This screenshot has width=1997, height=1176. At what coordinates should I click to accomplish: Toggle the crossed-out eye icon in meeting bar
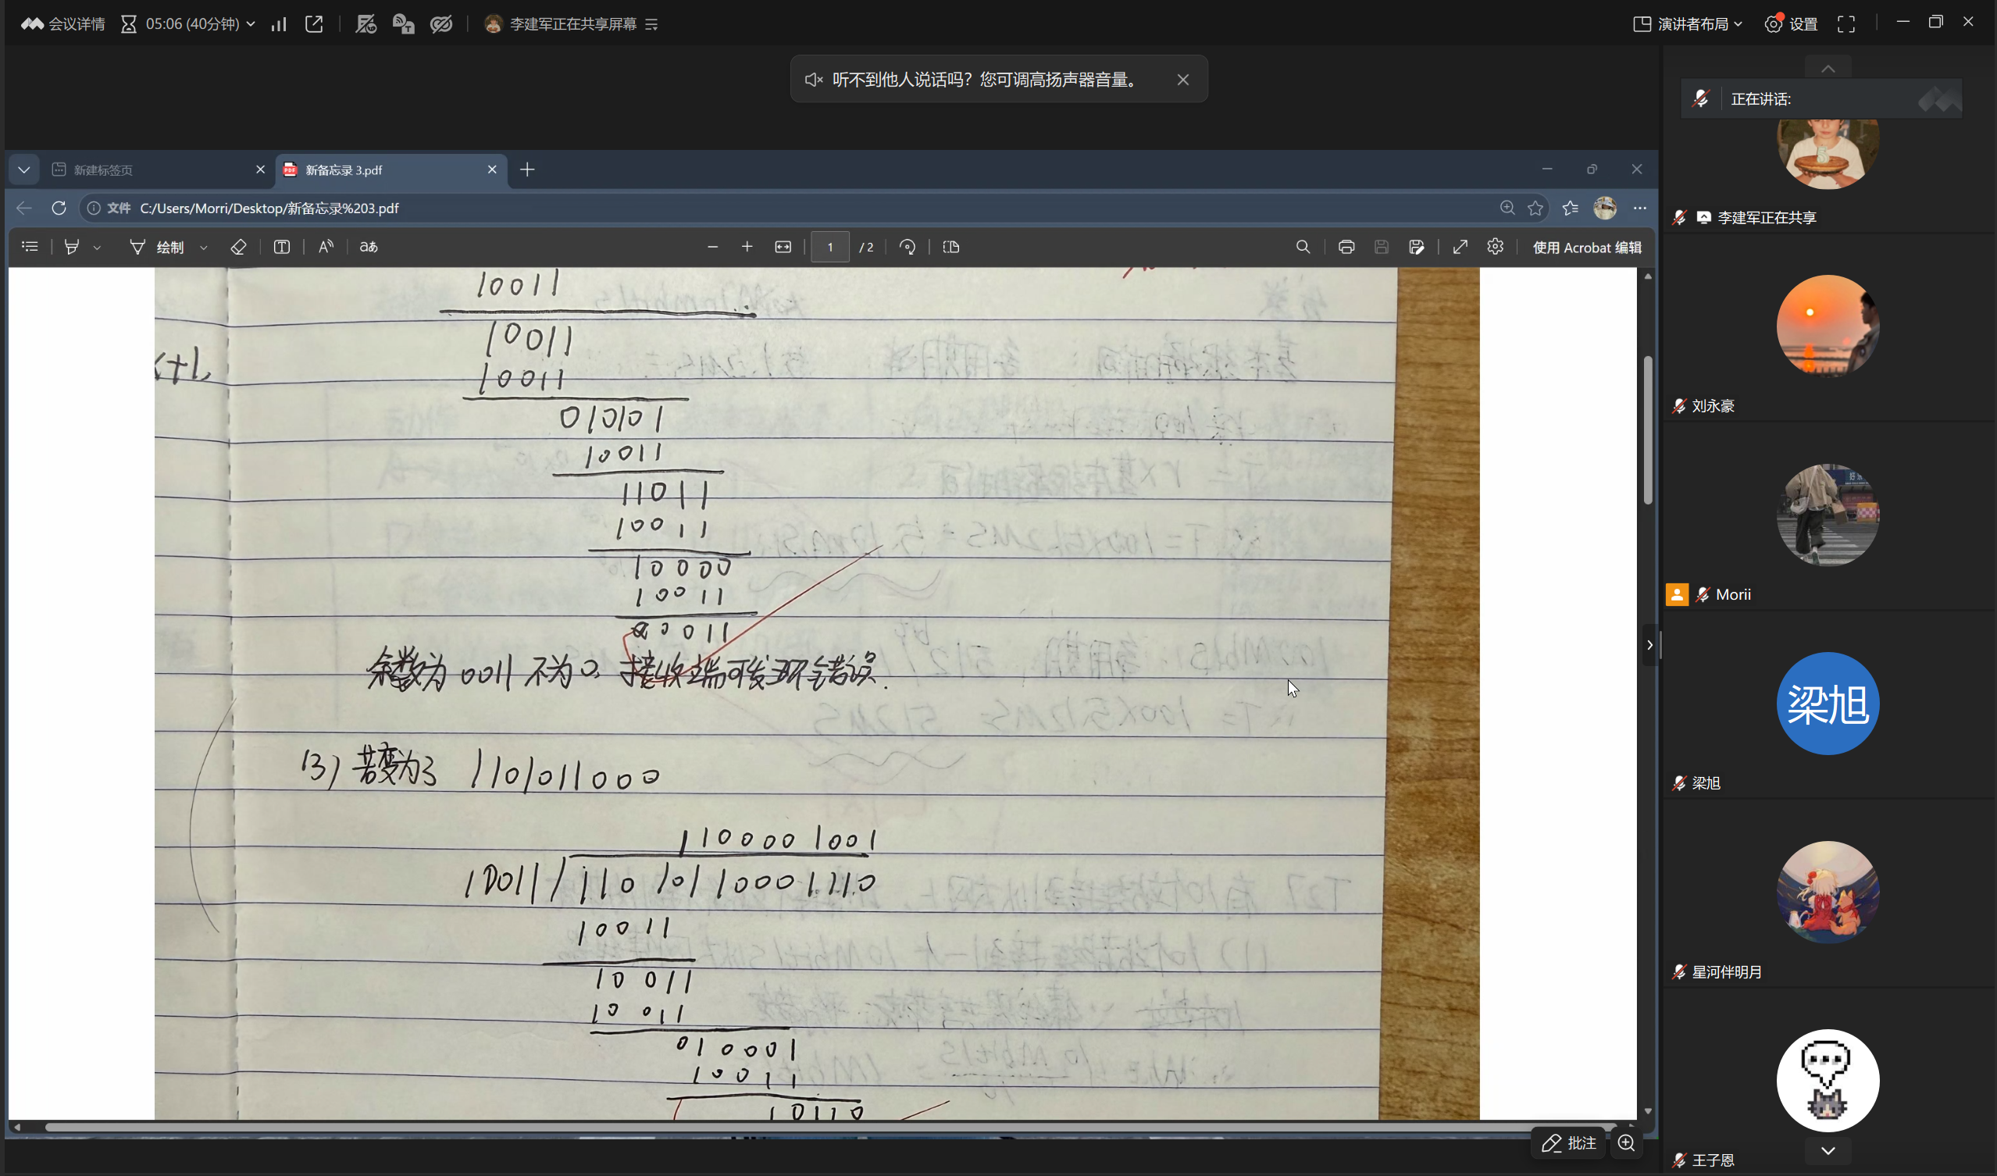click(441, 23)
